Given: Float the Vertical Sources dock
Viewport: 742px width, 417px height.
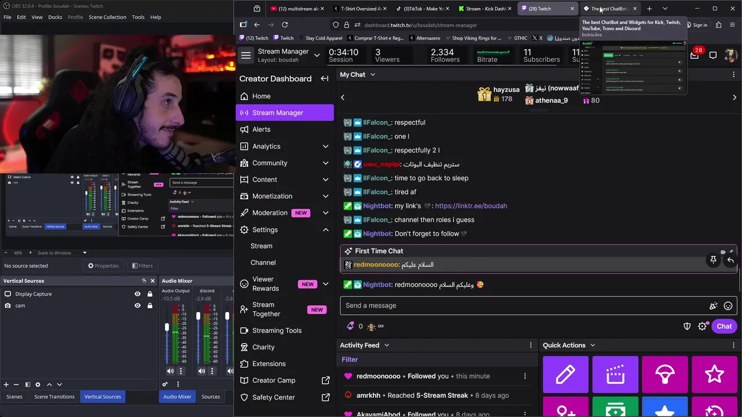Looking at the screenshot, I should 144,281.
